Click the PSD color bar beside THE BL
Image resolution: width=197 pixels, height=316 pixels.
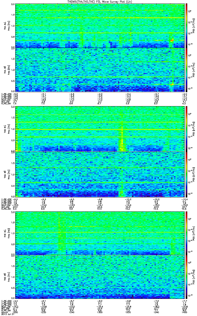tap(186, 233)
